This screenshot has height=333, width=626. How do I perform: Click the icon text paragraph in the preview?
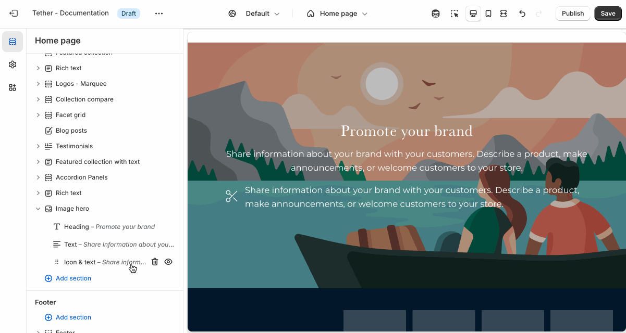(412, 197)
